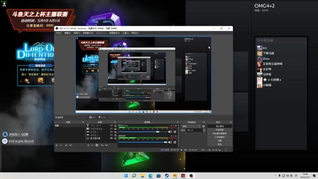Toggle lock on the first game source

pyautogui.click(x=115, y=132)
